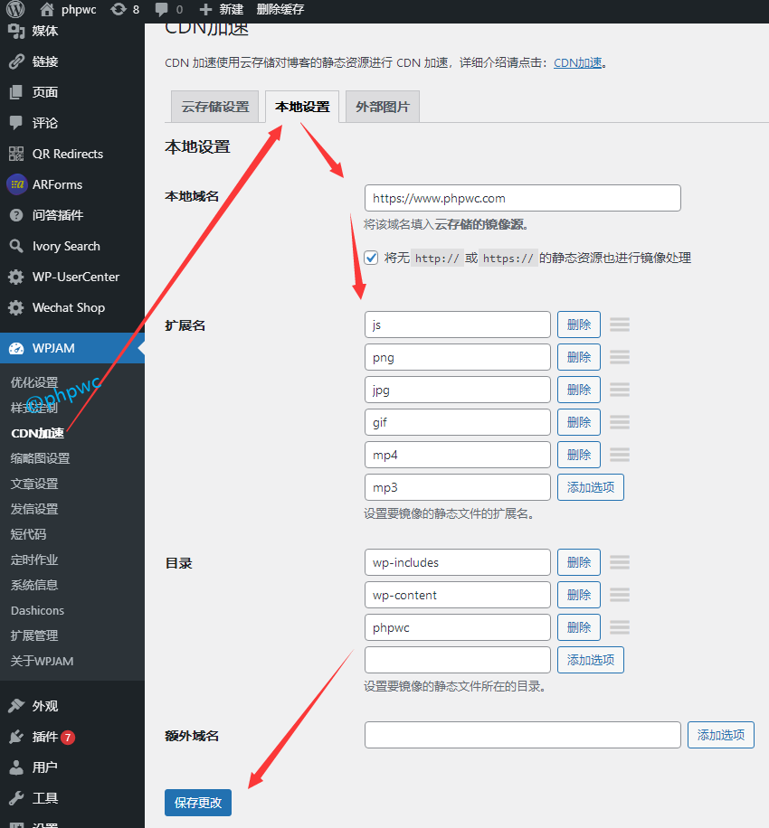Click the 插件 plugin icon

pyautogui.click(x=16, y=736)
